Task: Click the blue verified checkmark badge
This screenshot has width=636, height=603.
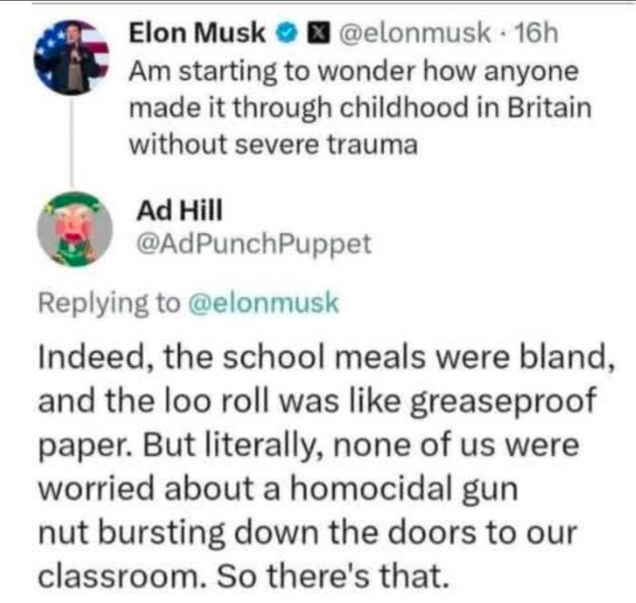Action: (x=284, y=33)
